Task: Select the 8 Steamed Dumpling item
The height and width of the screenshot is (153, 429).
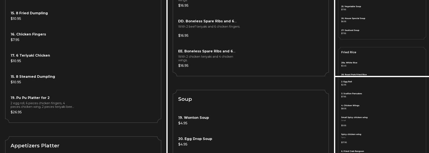Action: (x=33, y=76)
